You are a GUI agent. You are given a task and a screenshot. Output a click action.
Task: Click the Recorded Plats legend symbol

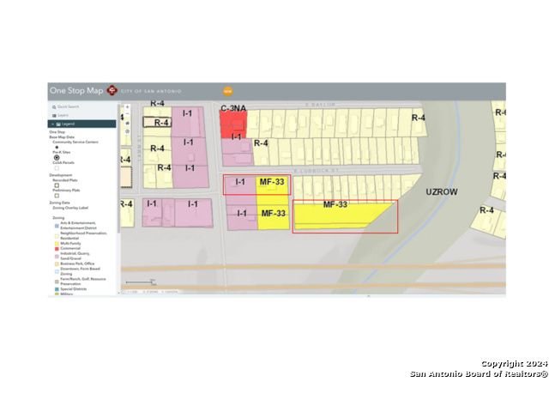(x=57, y=185)
